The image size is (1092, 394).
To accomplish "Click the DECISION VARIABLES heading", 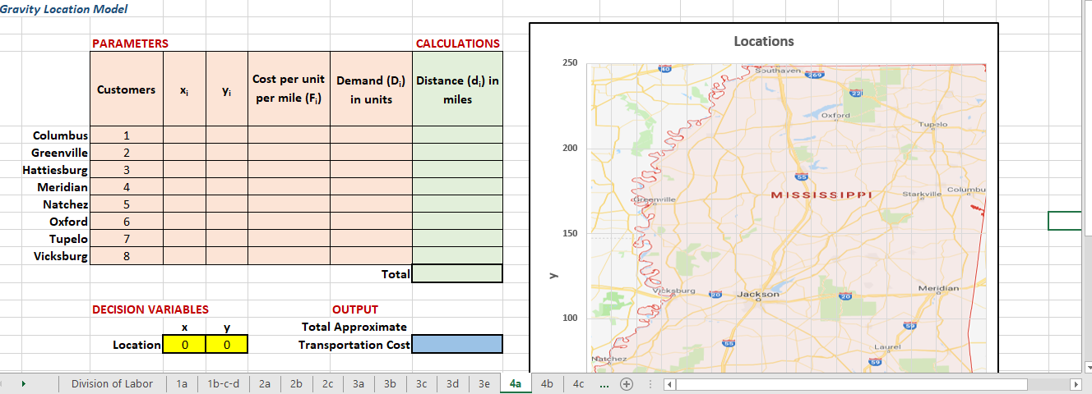I will point(150,309).
